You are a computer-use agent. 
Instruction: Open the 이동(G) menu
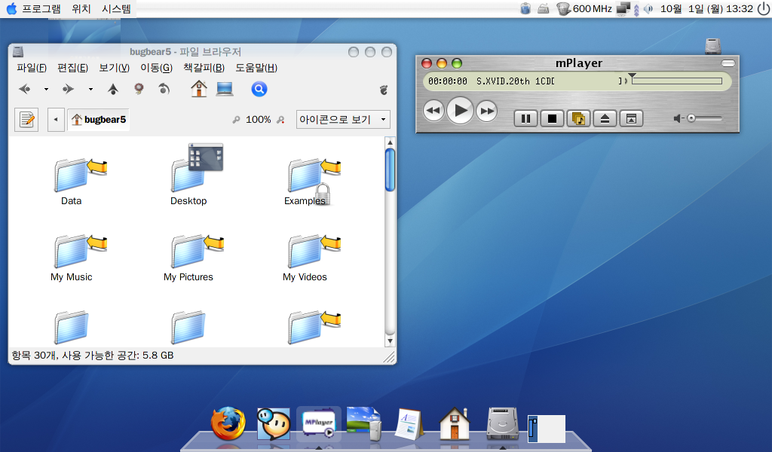157,68
